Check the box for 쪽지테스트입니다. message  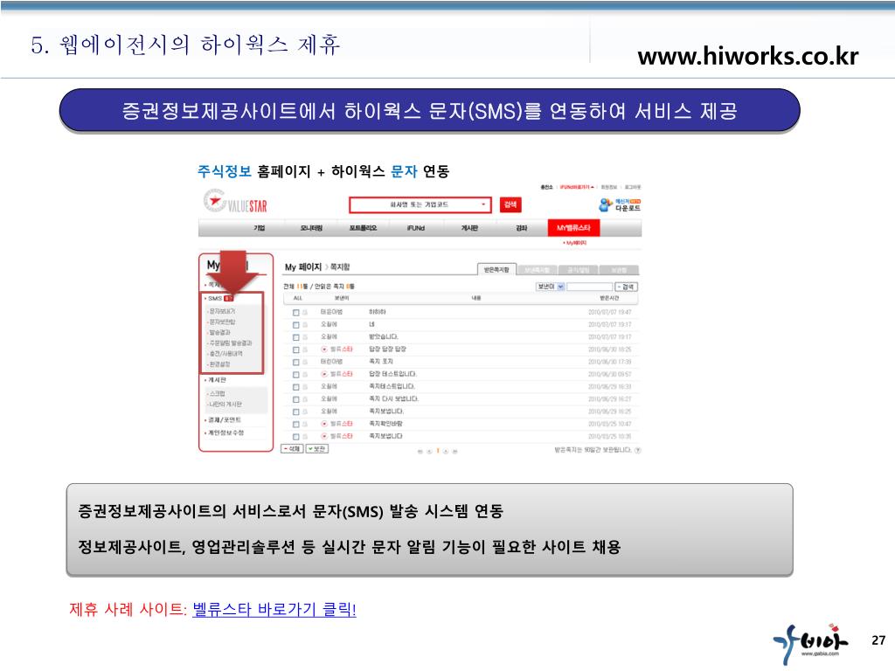(295, 387)
